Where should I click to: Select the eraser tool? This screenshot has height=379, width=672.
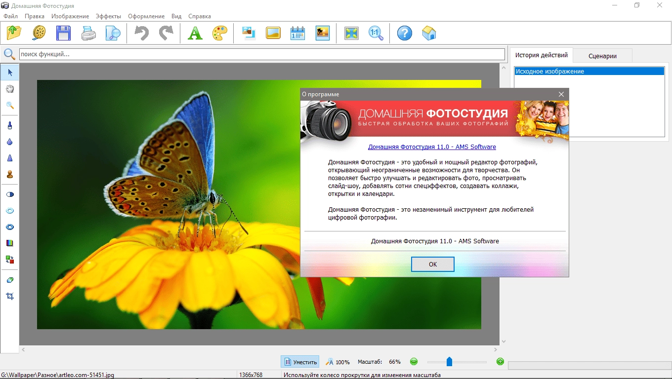coord(10,280)
